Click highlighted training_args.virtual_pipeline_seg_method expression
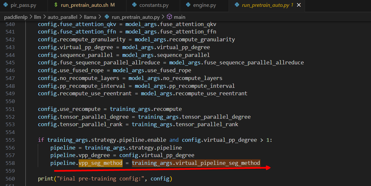The image size is (371, 186). (x=196, y=163)
